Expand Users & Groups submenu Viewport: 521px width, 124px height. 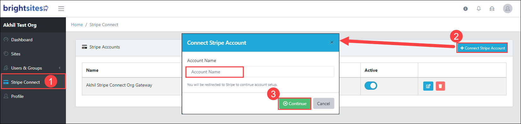(x=59, y=68)
